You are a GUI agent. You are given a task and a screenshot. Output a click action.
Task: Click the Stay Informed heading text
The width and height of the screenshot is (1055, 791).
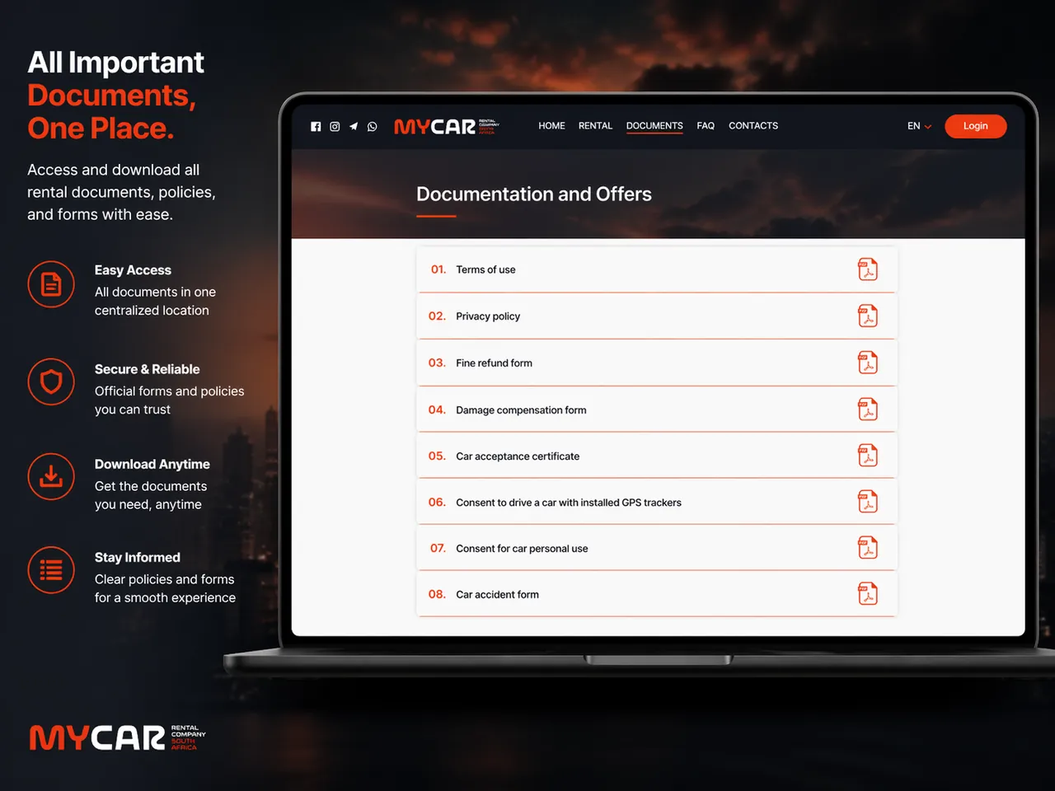pos(137,558)
